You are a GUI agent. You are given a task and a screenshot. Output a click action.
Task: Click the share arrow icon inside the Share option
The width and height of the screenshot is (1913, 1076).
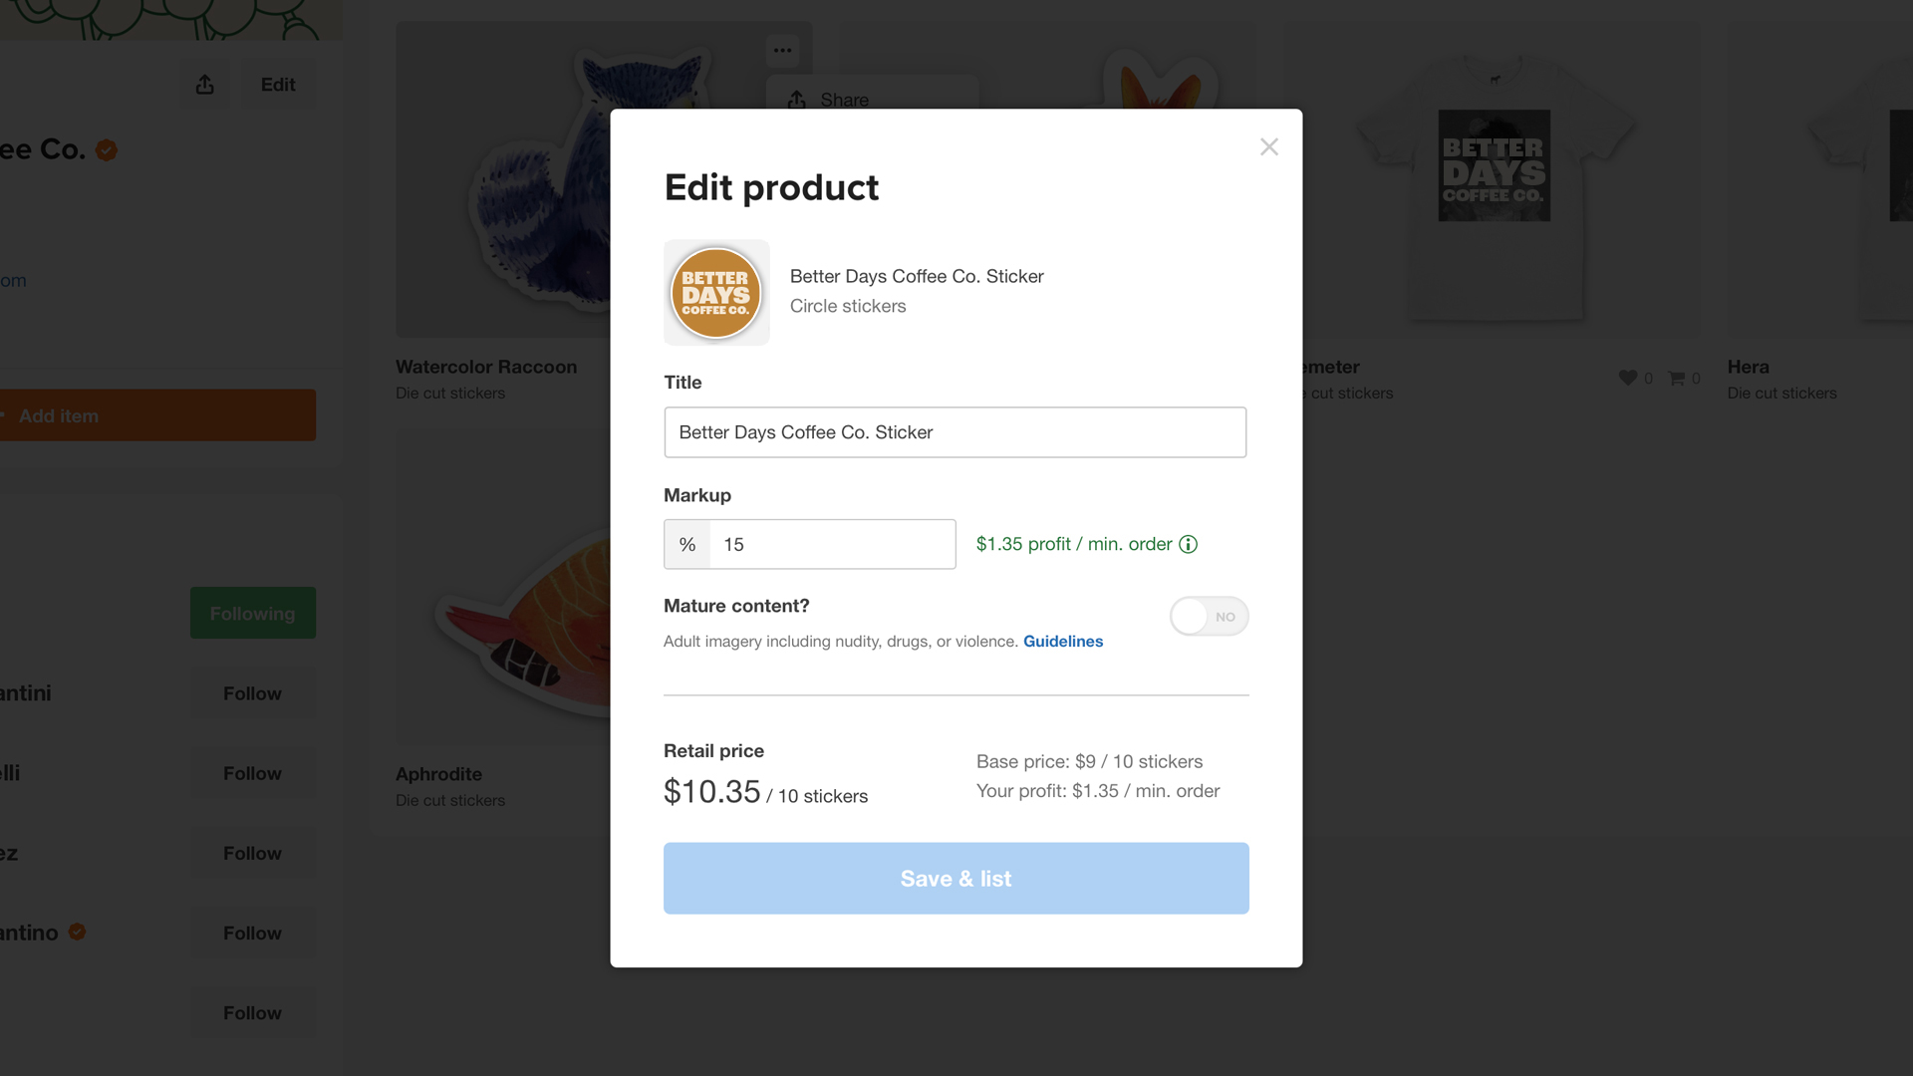[x=797, y=100]
